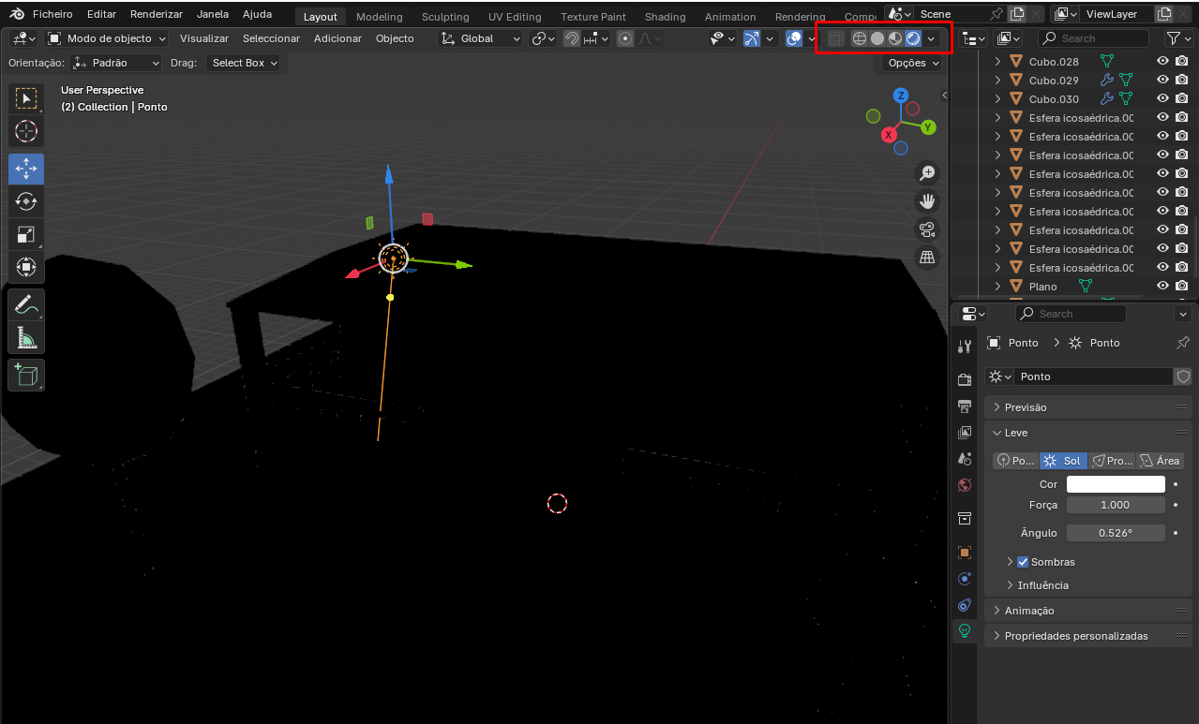Viewport: 1199px width, 724px height.
Task: Hide Plano with its eye icon
Action: click(x=1162, y=286)
